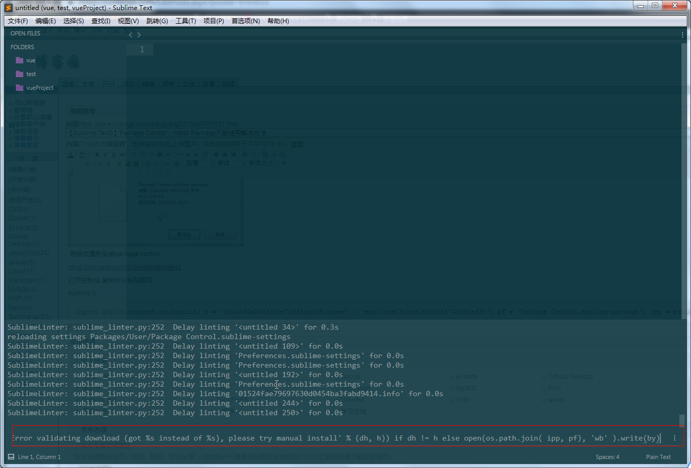This screenshot has height=468, width=691.
Task: Apply a numbered list in the editor toolbar
Action: (143, 154)
